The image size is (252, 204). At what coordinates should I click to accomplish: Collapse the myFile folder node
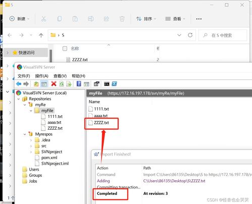(x=31, y=111)
